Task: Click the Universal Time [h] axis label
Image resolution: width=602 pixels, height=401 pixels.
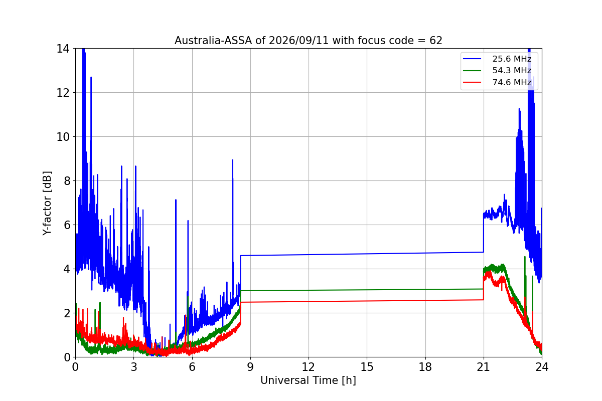Action: pyautogui.click(x=308, y=380)
